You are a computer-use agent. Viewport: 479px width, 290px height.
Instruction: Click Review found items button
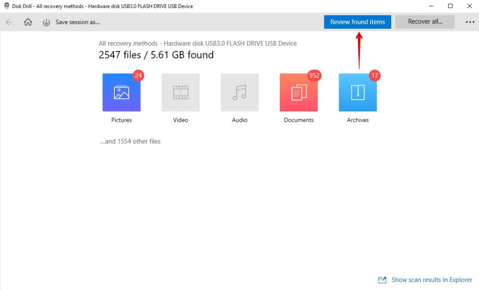pyautogui.click(x=357, y=22)
